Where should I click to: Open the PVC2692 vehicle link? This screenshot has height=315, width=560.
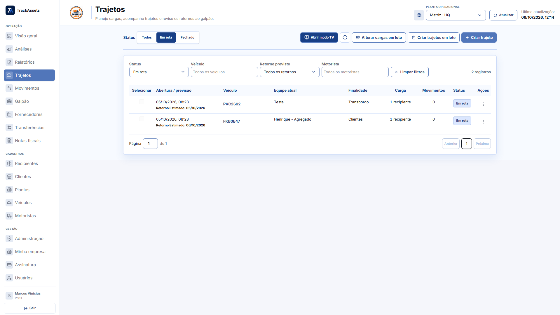(x=232, y=104)
